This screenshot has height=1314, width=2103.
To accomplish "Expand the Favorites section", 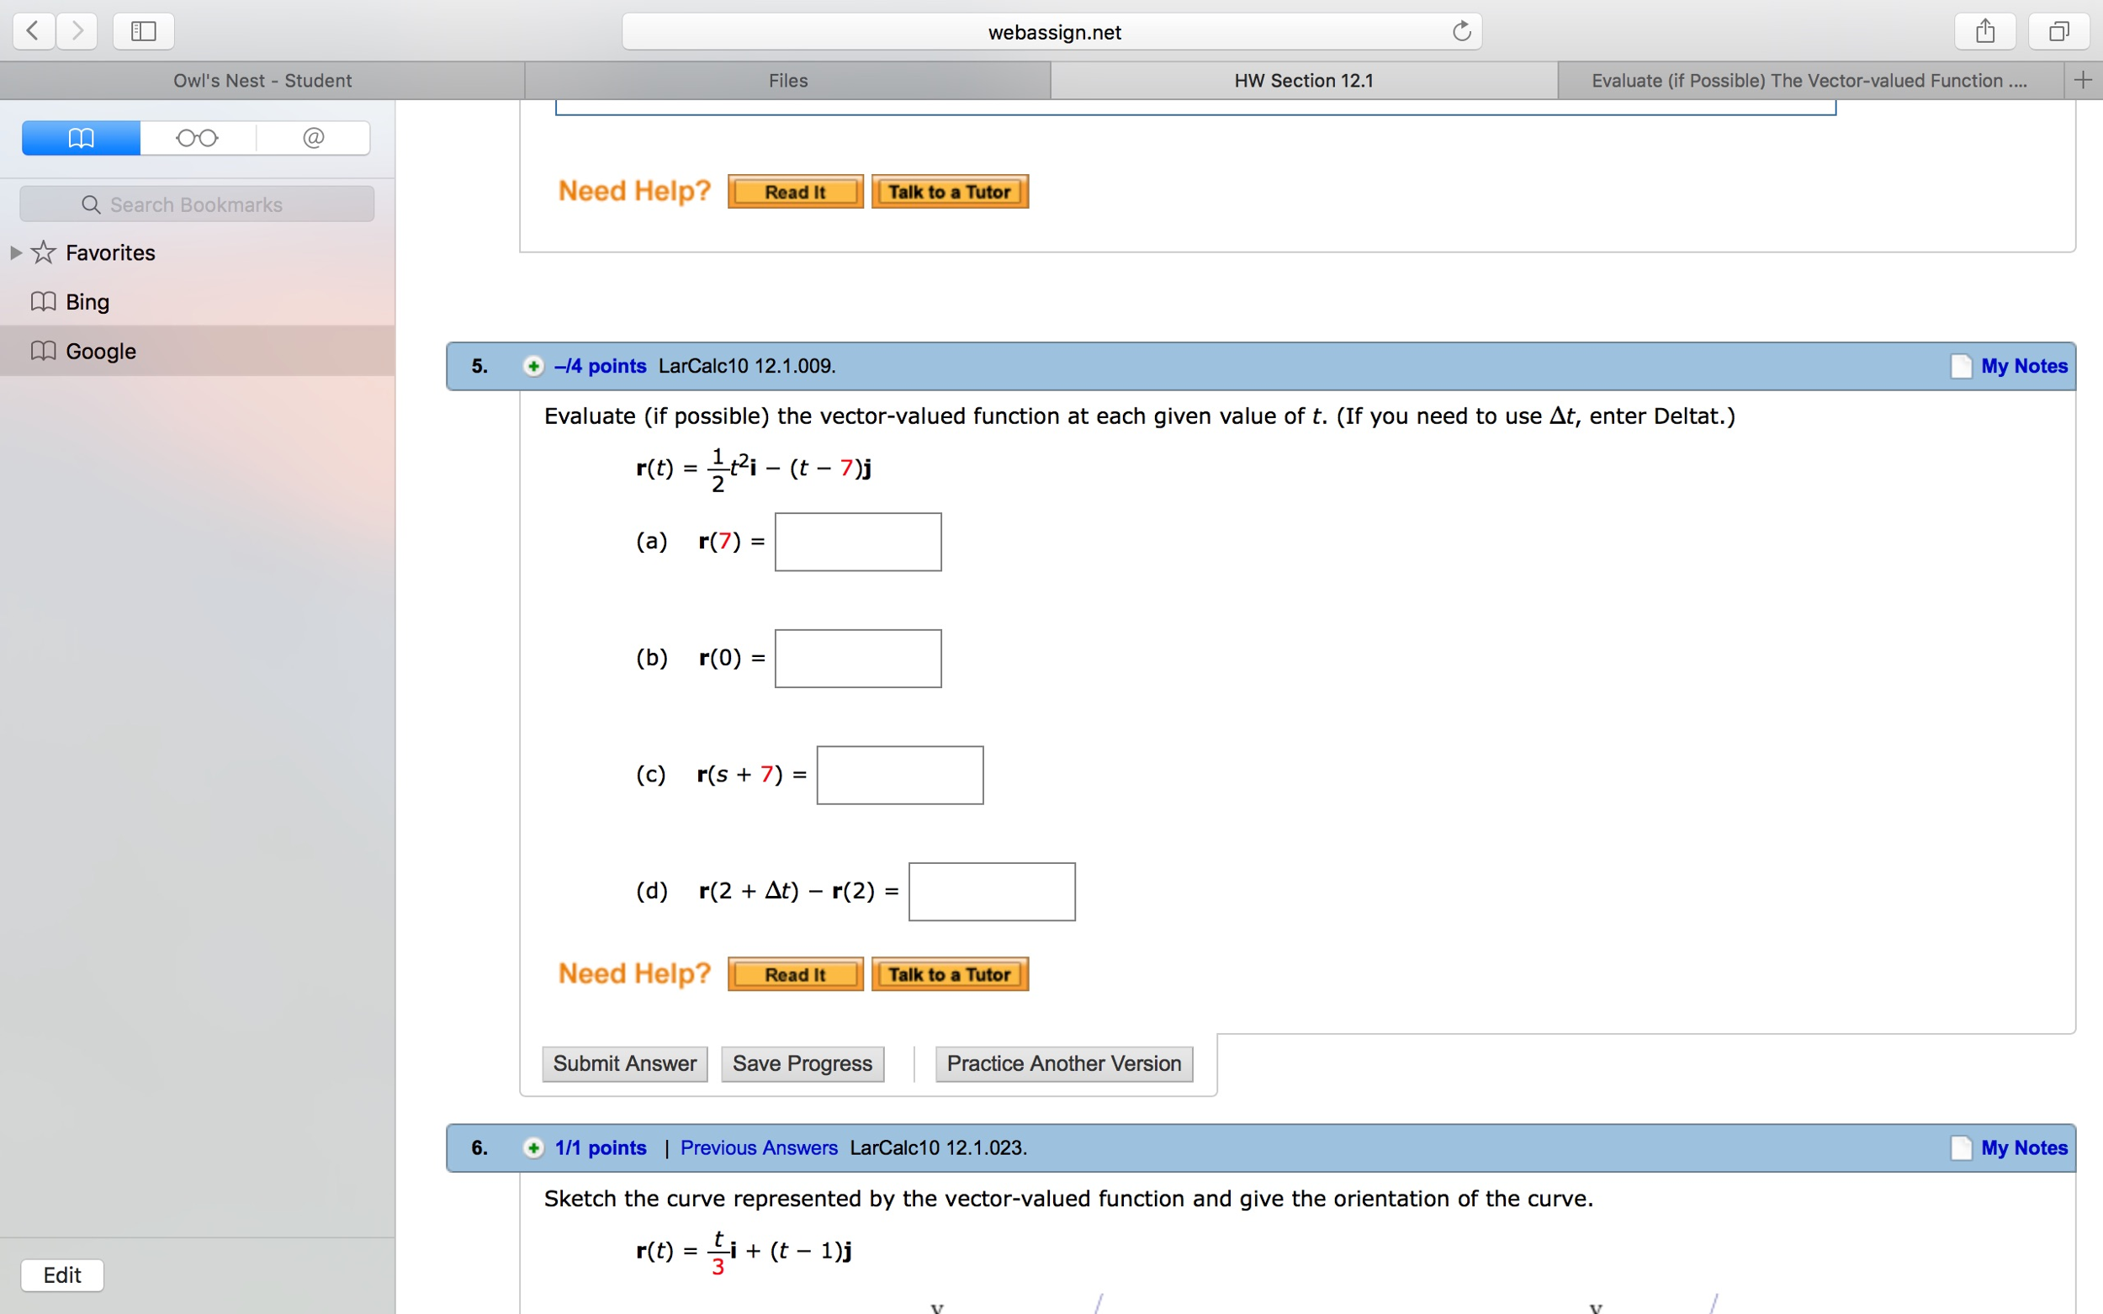I will point(15,252).
